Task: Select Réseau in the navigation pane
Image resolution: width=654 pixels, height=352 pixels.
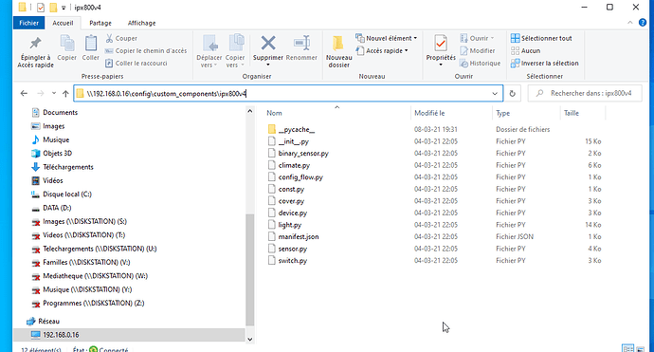Action: pyautogui.click(x=44, y=321)
